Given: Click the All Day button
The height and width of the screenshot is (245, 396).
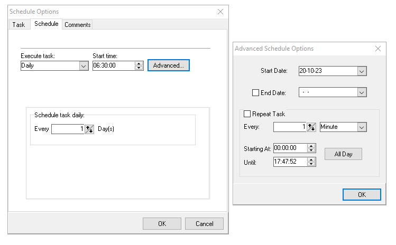Looking at the screenshot, I should point(343,154).
